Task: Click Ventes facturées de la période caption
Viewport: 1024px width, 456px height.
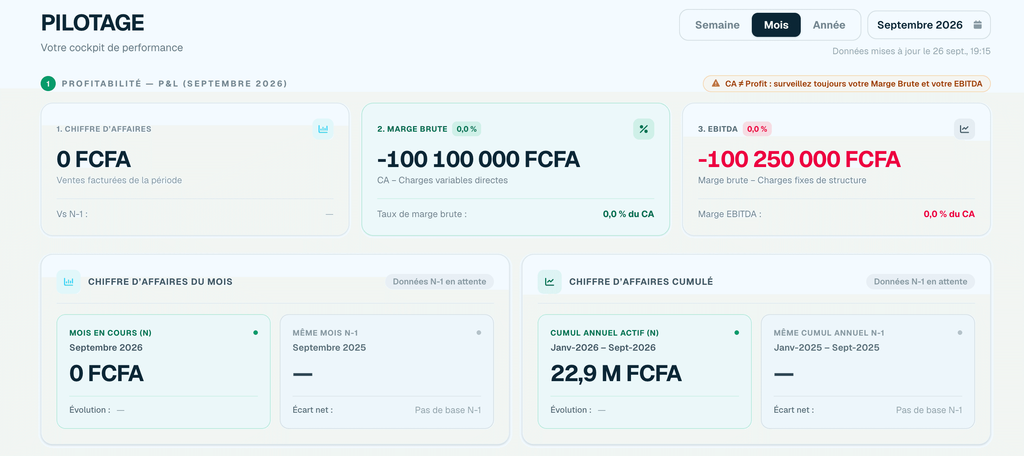Action: pos(119,180)
